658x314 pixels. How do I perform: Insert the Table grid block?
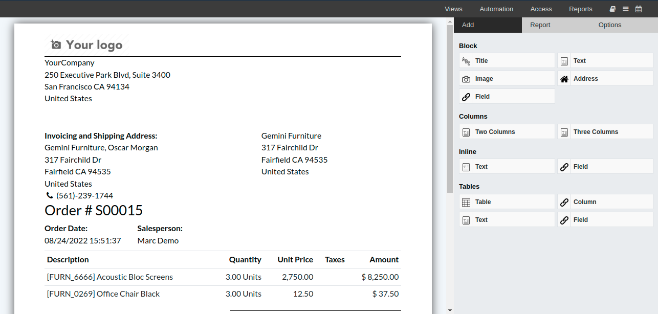pyautogui.click(x=507, y=202)
